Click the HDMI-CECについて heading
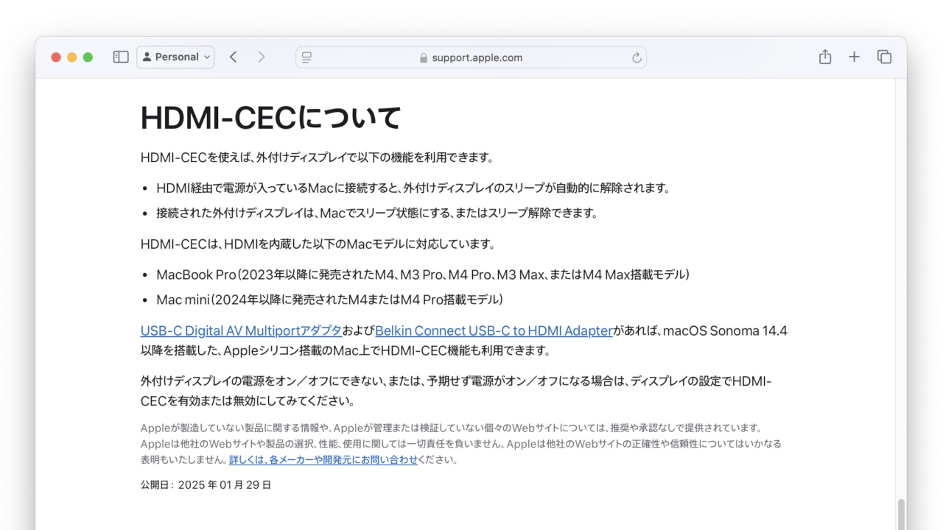 coord(271,118)
